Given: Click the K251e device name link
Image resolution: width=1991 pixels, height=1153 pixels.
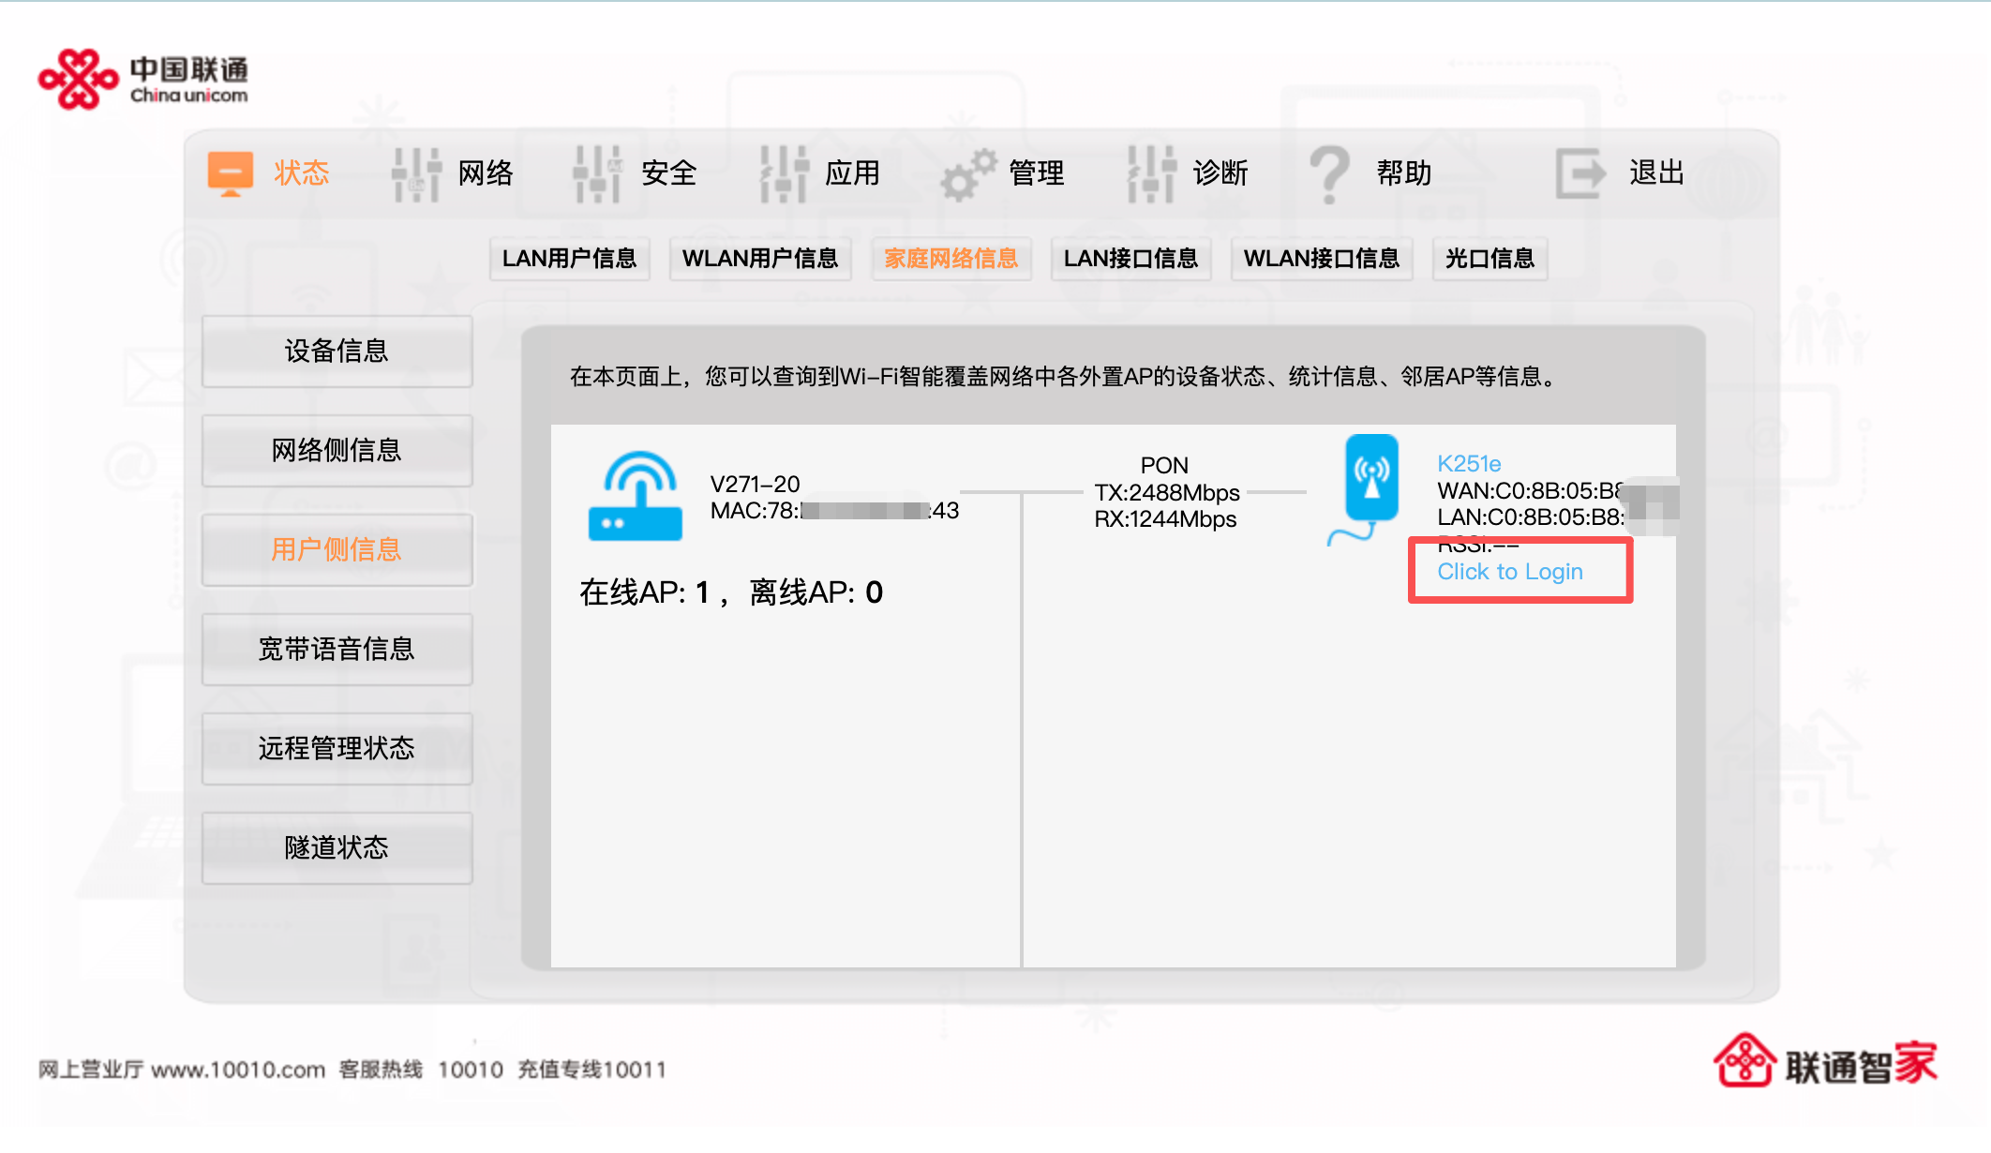Looking at the screenshot, I should pyautogui.click(x=1469, y=464).
